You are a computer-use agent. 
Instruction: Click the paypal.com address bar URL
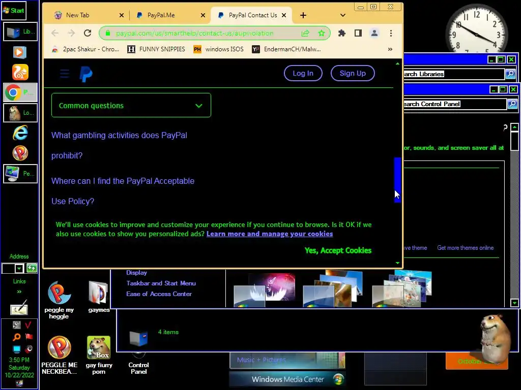(x=194, y=33)
